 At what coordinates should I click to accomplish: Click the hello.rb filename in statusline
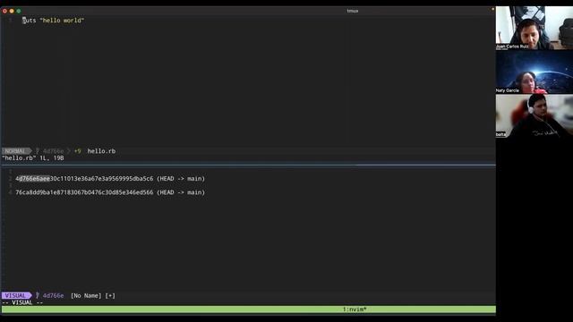(101, 151)
